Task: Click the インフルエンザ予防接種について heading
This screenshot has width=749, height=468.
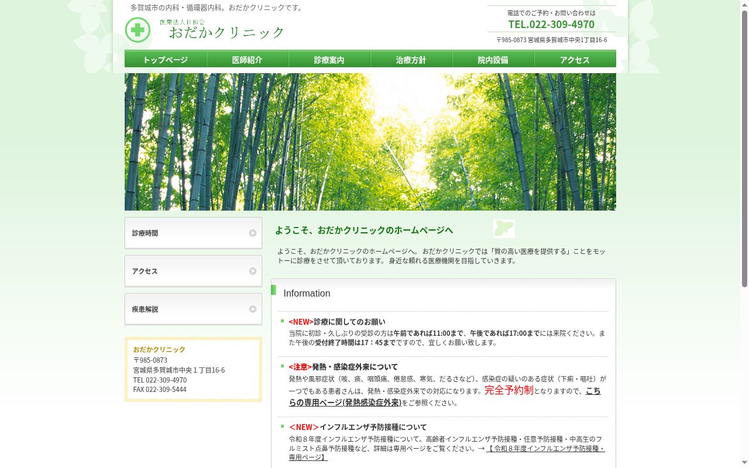Action: point(373,427)
